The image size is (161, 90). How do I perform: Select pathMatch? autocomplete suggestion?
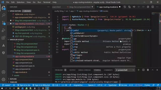click(x=101, y=33)
